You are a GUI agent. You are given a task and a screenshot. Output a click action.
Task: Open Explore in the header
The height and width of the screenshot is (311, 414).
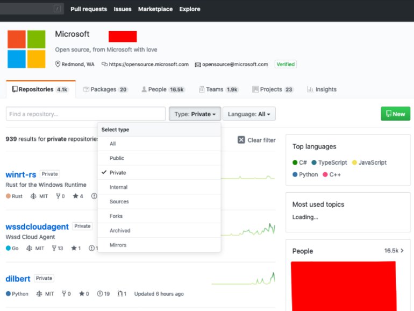click(x=190, y=9)
